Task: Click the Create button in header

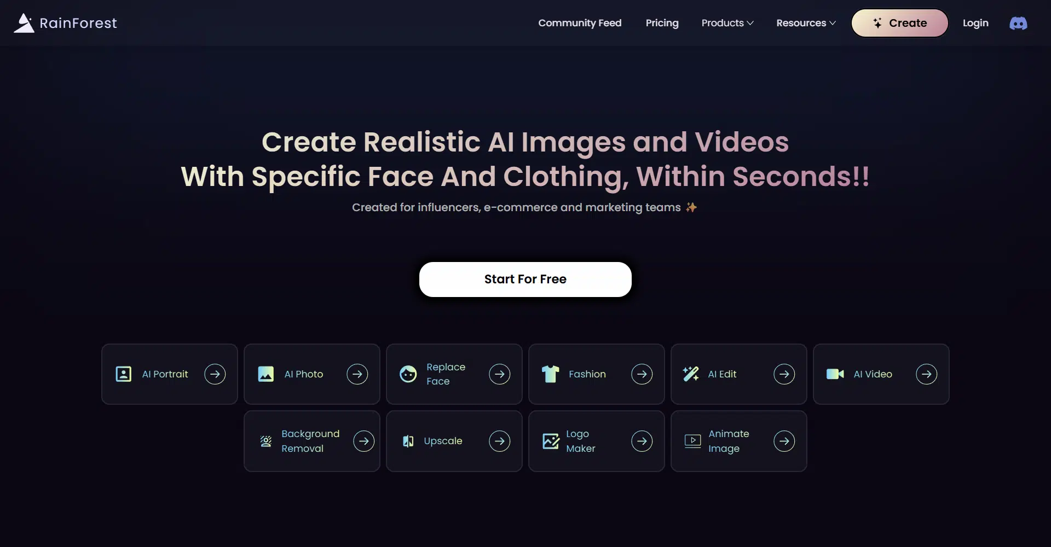Action: coord(899,23)
